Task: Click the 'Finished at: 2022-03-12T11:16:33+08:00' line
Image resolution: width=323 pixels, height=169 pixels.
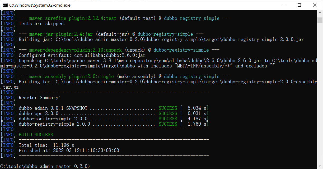Action: coord(69,150)
